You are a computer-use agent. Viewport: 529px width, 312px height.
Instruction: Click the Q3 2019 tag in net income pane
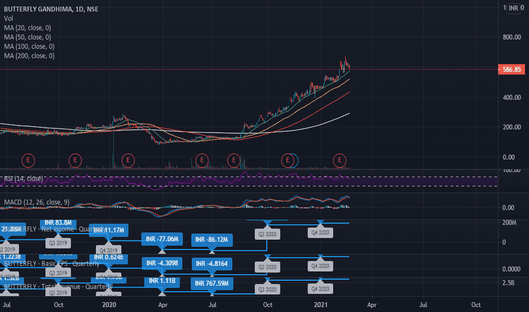(58, 243)
